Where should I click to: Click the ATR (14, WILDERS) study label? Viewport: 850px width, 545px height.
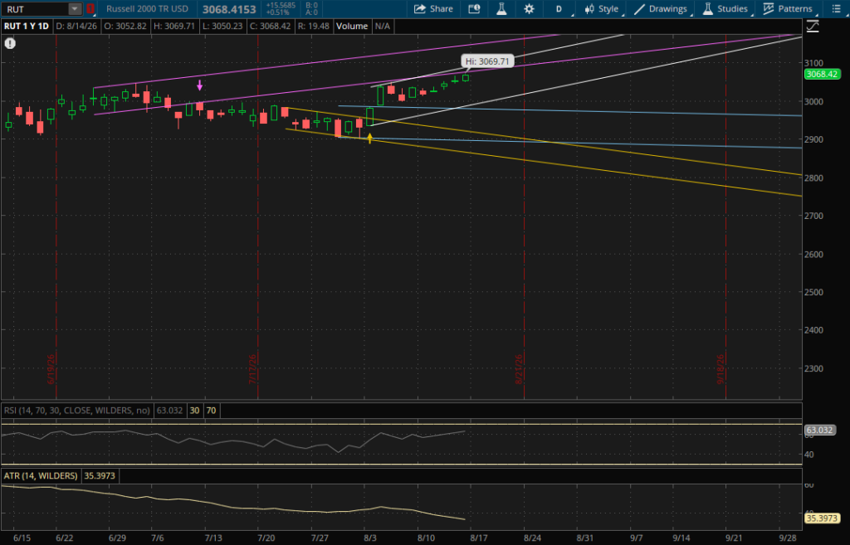tap(41, 475)
